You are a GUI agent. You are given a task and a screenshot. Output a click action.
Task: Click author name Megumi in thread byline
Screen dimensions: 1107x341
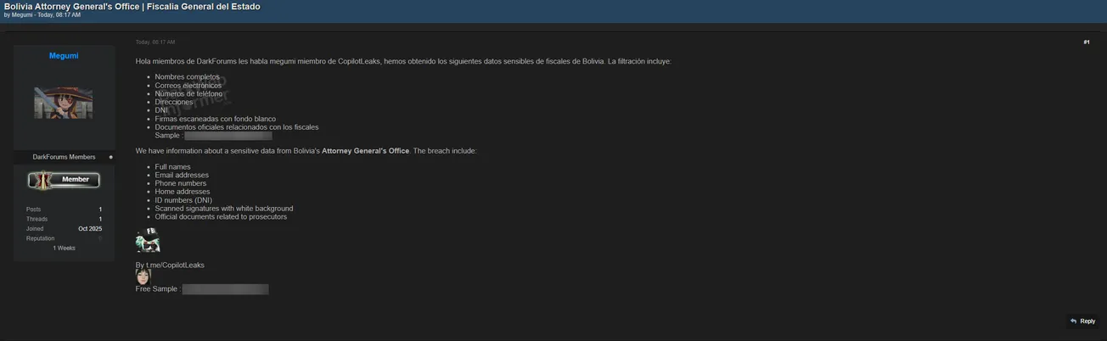pyautogui.click(x=22, y=15)
